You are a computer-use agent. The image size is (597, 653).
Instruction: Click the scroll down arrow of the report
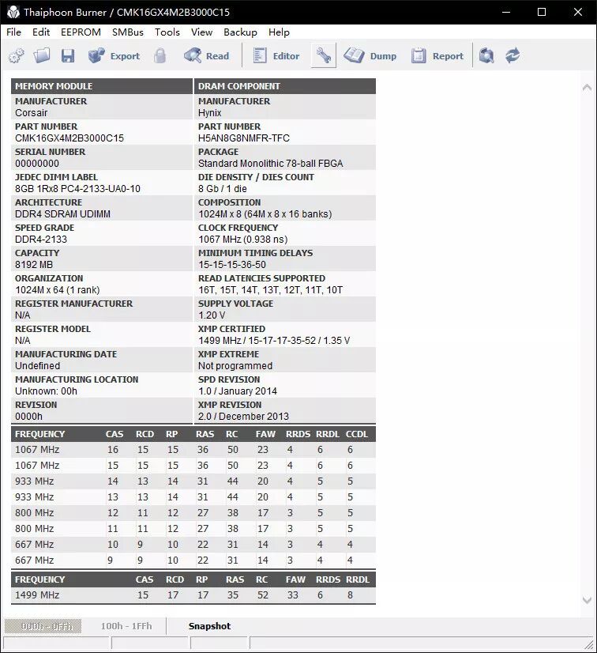587,600
